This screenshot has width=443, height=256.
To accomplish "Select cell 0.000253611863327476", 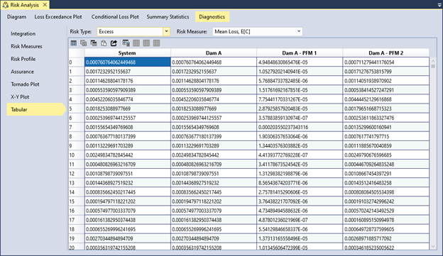I will click(386, 118).
